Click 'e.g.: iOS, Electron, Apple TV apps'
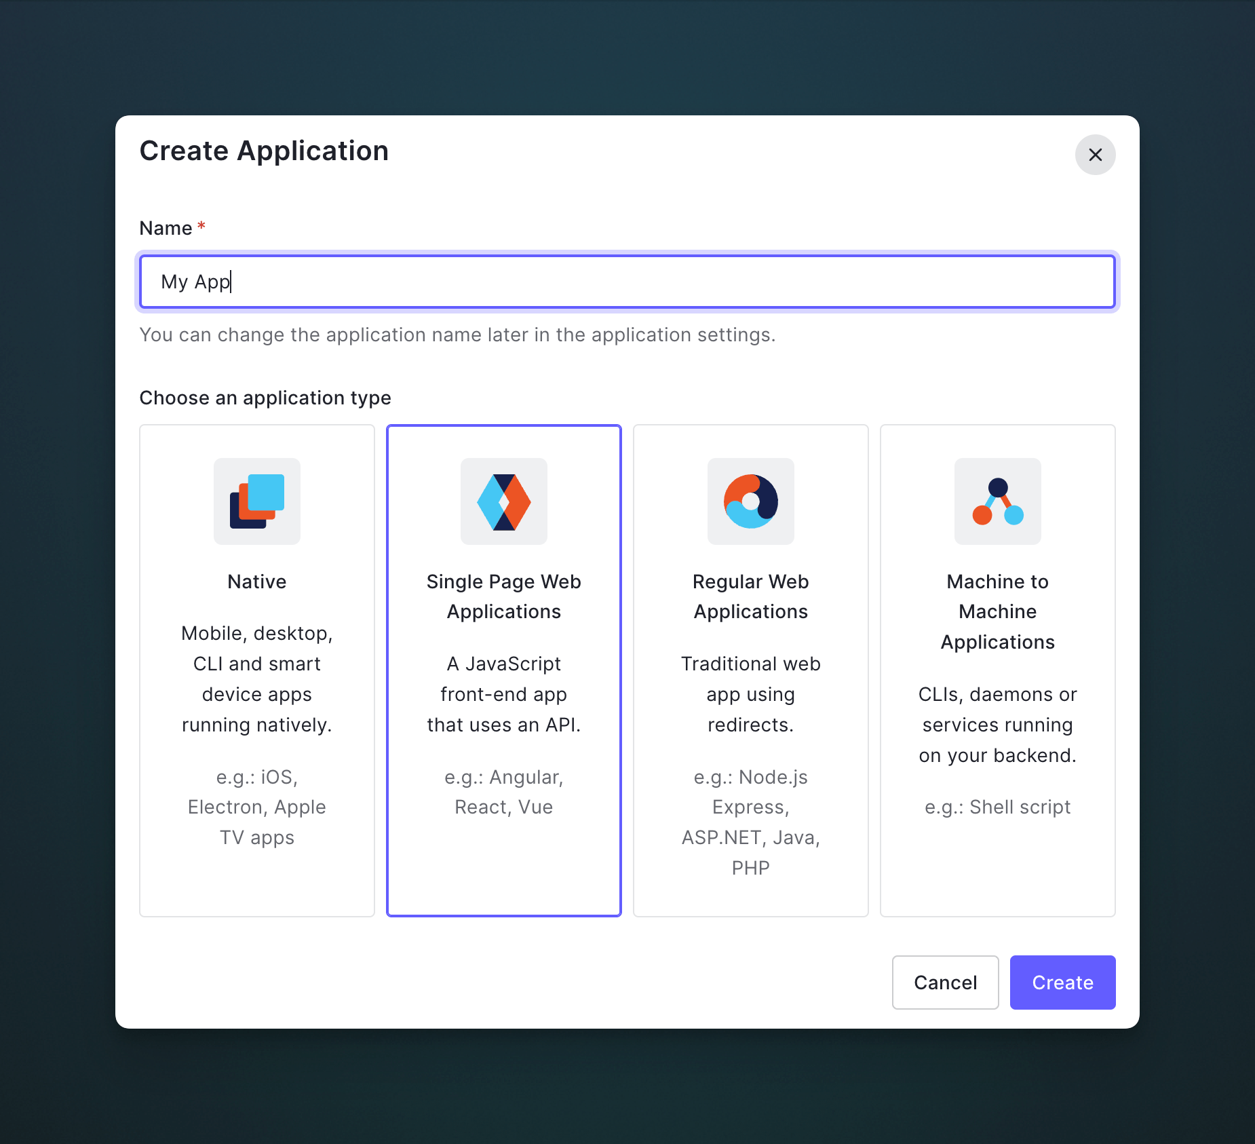Image resolution: width=1255 pixels, height=1144 pixels. [257, 807]
